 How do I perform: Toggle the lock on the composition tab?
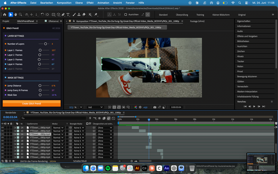point(74,21)
